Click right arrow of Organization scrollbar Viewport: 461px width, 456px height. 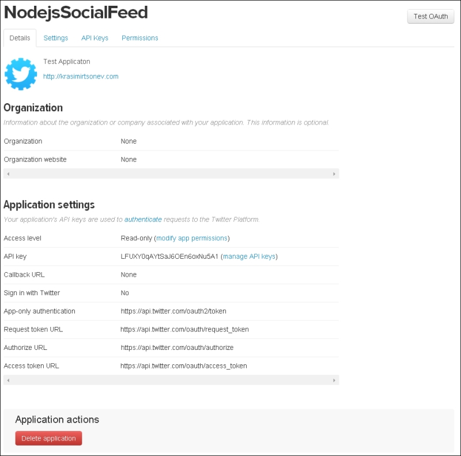tap(334, 174)
